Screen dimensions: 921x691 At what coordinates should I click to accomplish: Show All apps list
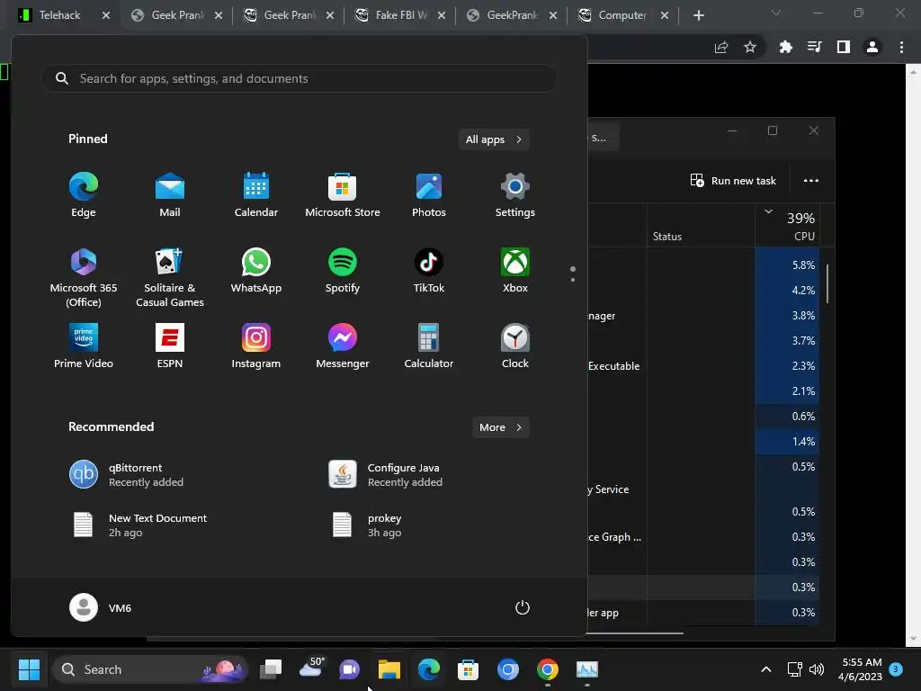[494, 139]
